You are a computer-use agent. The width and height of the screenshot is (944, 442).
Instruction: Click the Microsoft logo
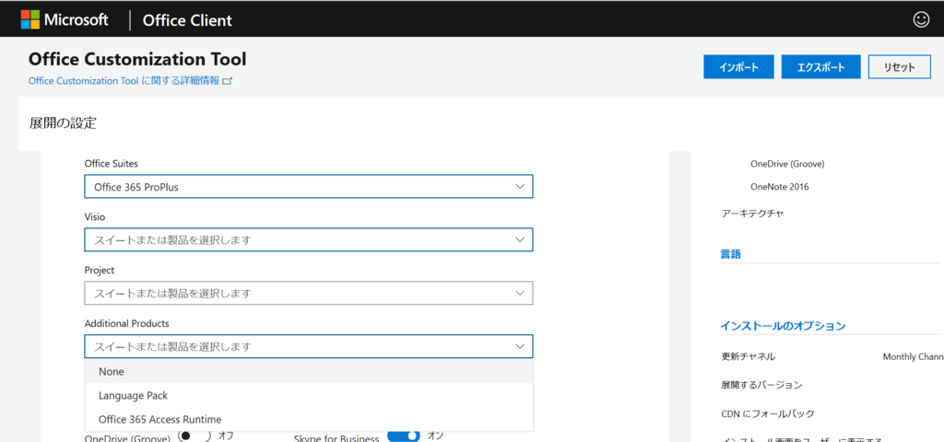click(64, 20)
